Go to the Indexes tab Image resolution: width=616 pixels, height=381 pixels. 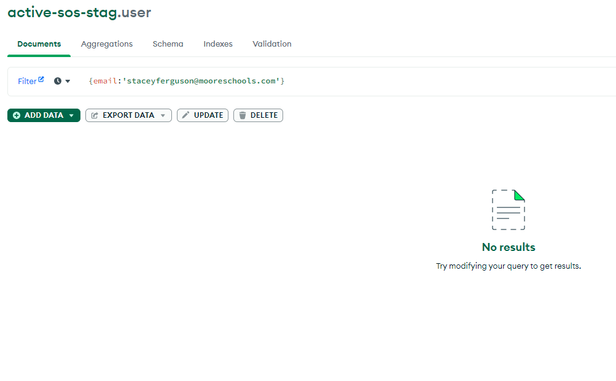(x=218, y=44)
